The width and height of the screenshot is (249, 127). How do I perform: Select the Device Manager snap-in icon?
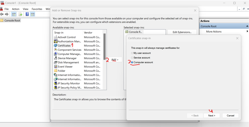click(56, 58)
